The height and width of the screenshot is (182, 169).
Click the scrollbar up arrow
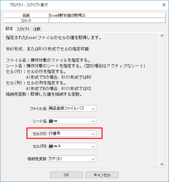pos(162,36)
